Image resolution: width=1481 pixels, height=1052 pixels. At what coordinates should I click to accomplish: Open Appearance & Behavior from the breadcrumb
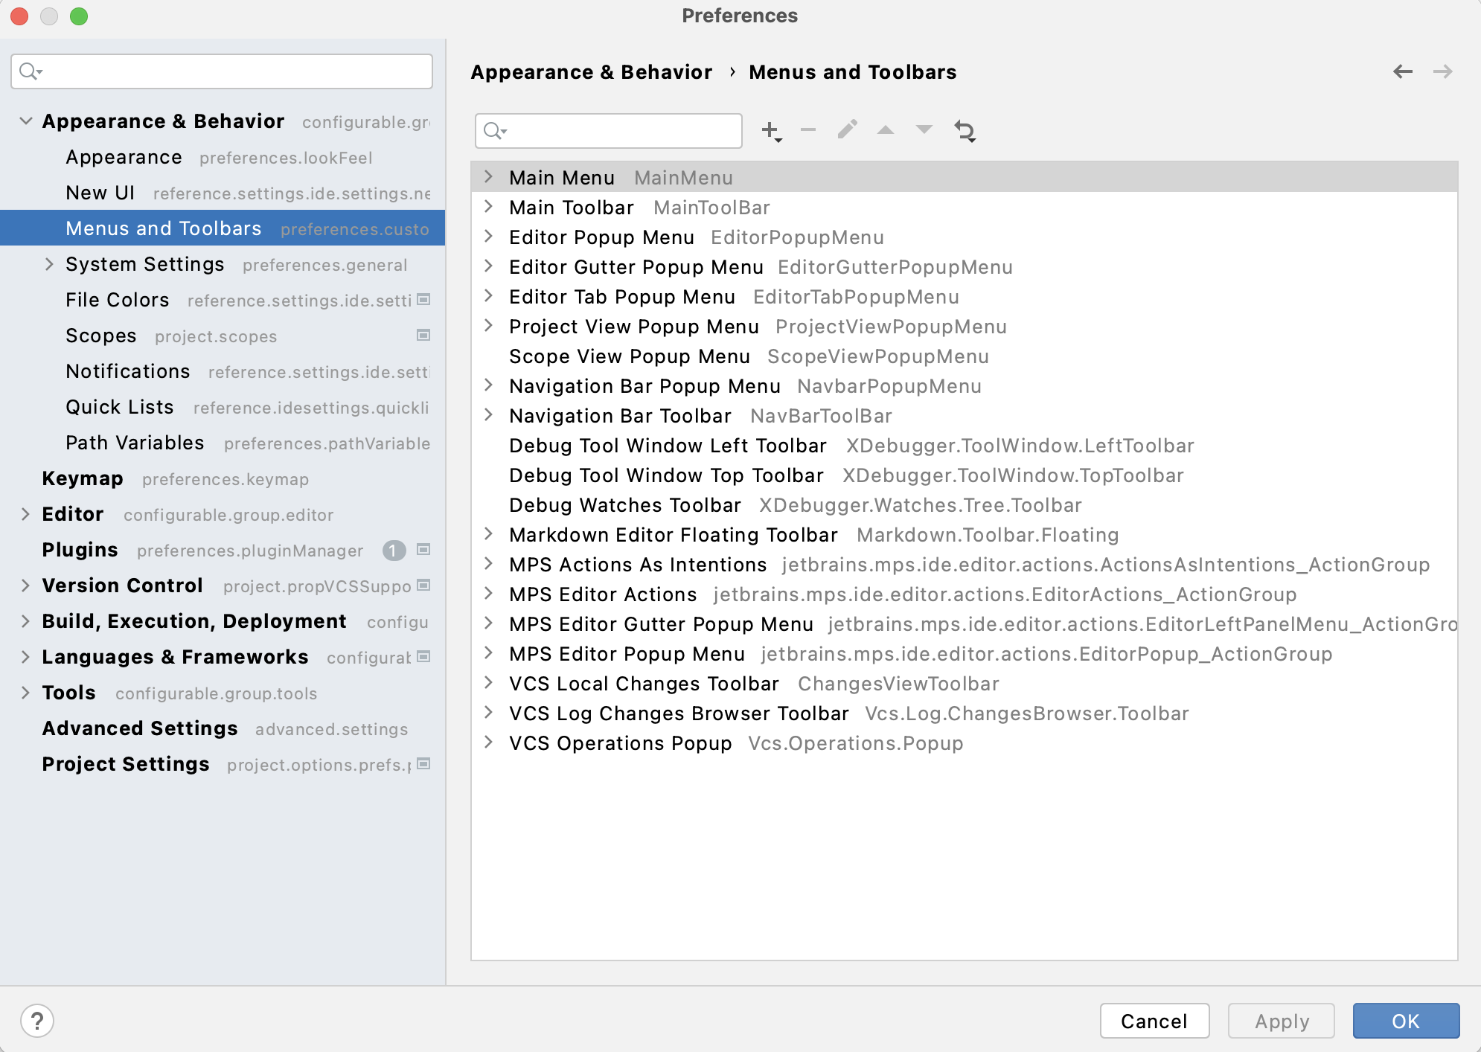592,71
